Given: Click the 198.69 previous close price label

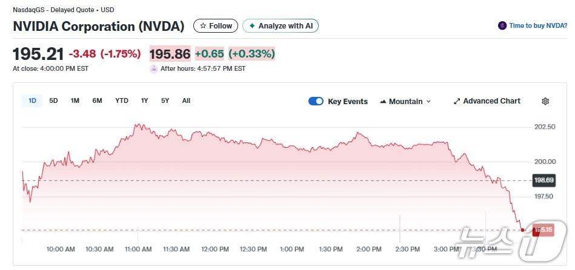Looking at the screenshot, I should tap(543, 180).
